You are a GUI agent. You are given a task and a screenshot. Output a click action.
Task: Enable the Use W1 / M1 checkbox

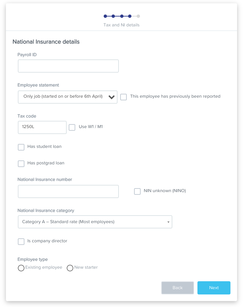(72, 127)
